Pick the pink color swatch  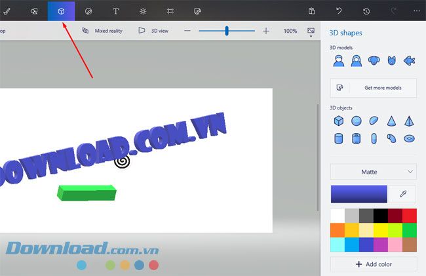[x=395, y=245]
